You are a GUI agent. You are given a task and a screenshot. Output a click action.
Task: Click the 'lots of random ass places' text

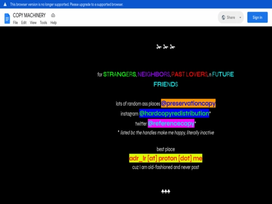point(138,104)
